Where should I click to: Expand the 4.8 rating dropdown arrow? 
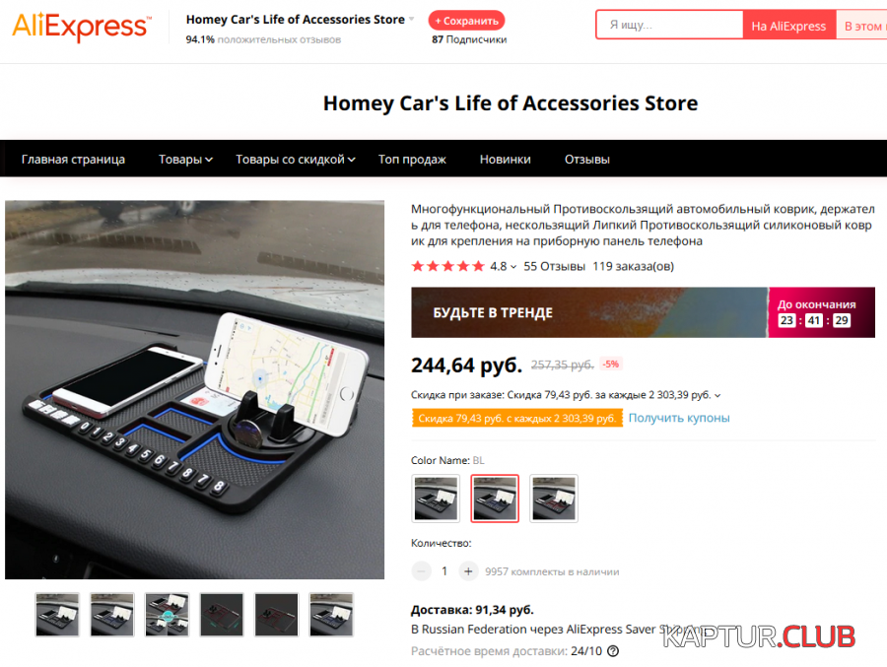pos(513,267)
